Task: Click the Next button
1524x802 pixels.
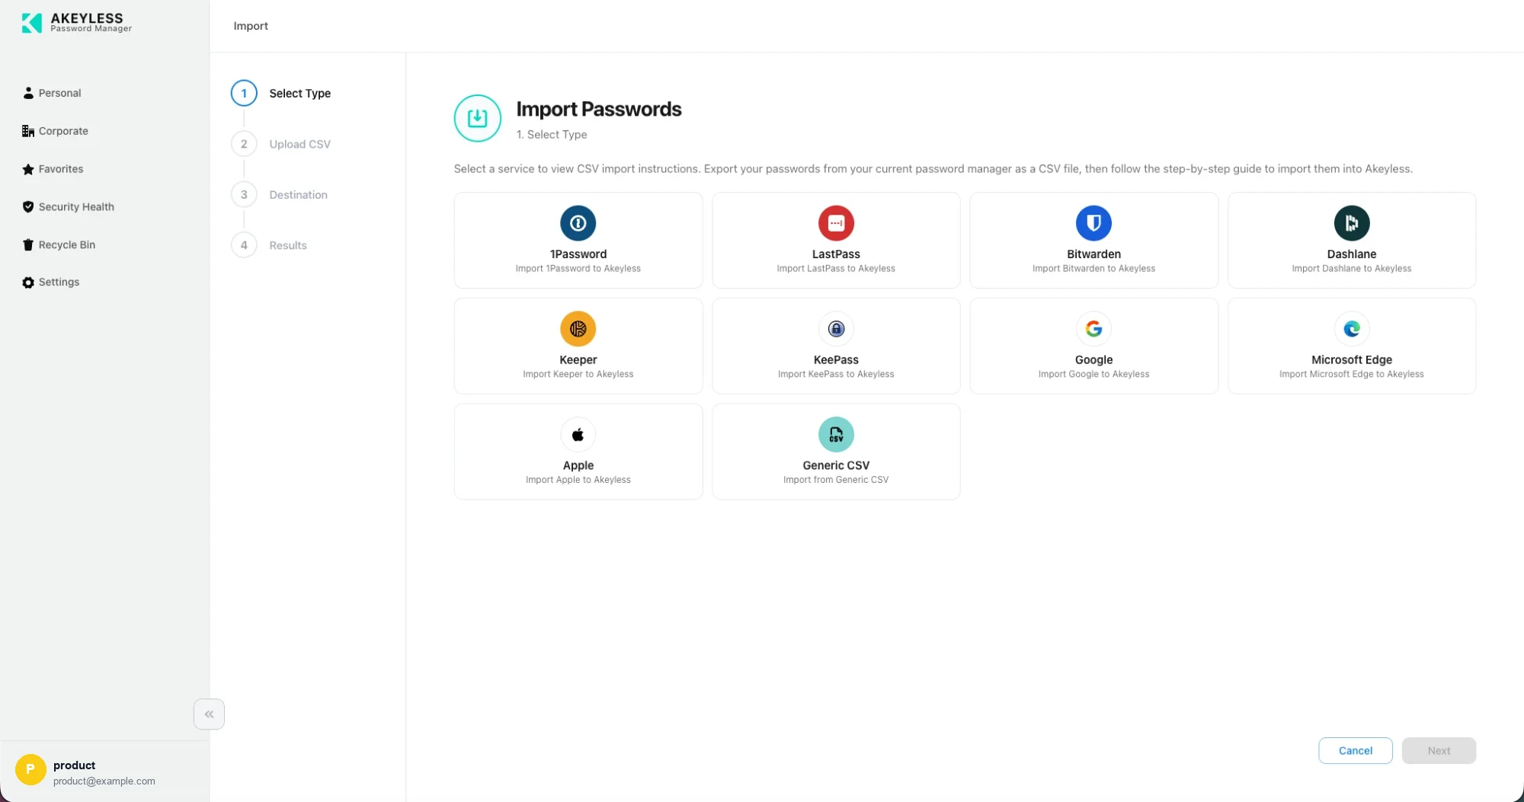Action: [x=1439, y=751]
